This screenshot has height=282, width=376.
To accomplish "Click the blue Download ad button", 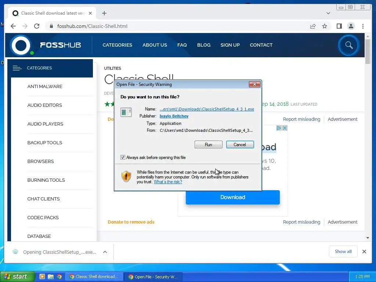I will click(232, 197).
